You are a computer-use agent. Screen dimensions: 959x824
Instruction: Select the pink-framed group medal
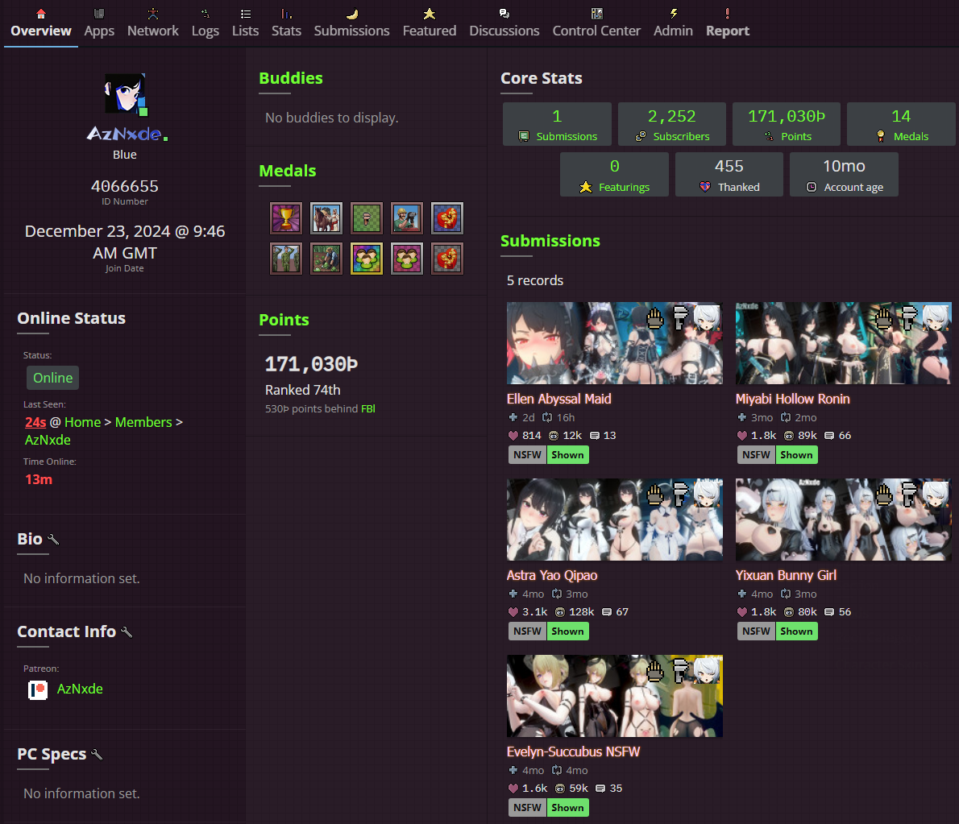click(407, 259)
